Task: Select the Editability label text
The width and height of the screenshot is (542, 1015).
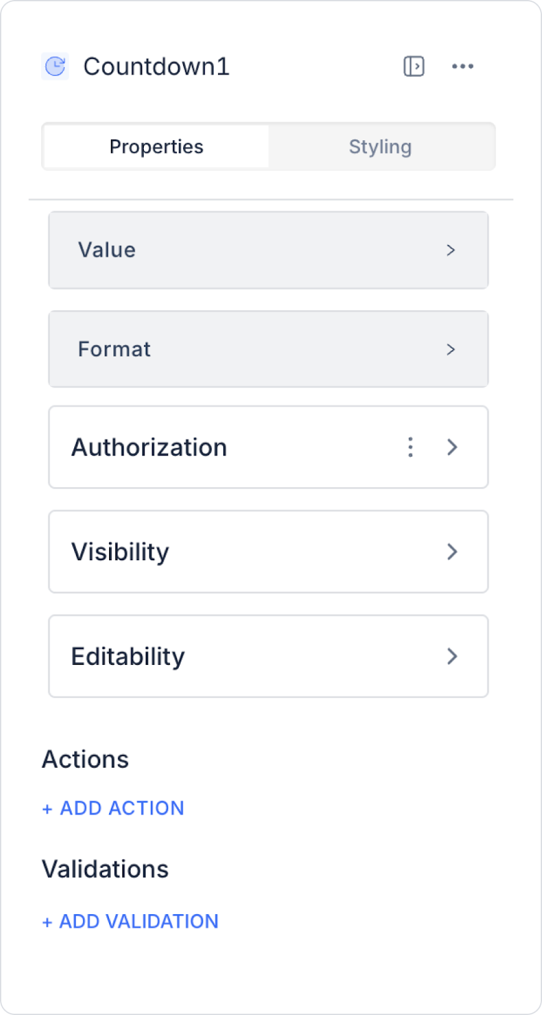Action: click(128, 657)
